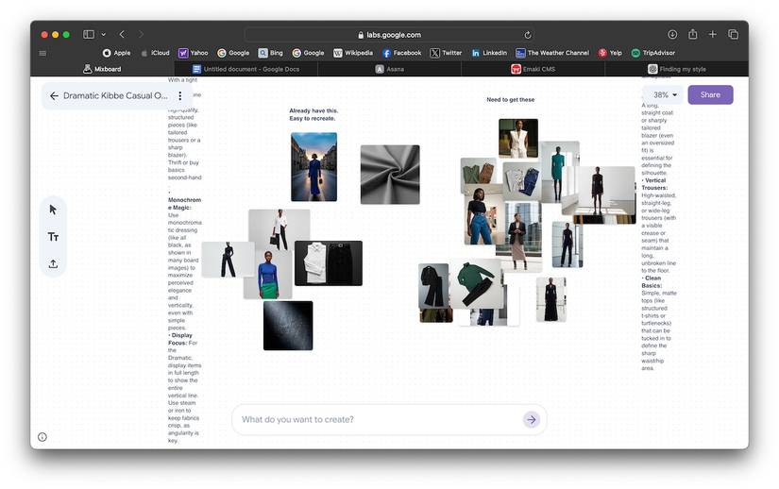Open the iCloud bookmark
This screenshot has height=489, width=779.
[155, 53]
